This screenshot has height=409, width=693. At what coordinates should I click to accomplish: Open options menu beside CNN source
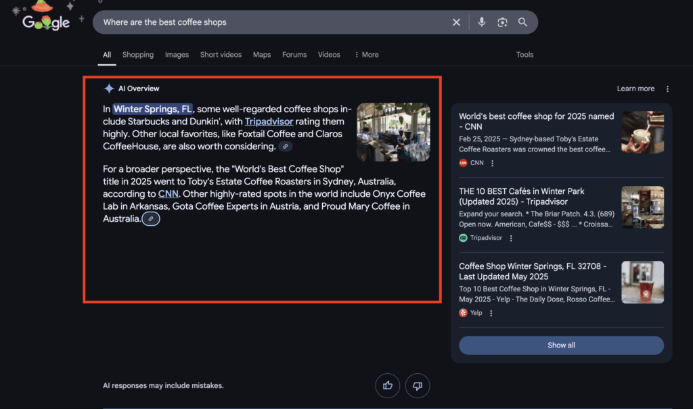pos(493,163)
